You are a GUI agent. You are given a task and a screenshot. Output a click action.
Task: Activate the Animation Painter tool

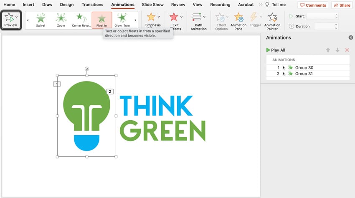click(x=272, y=21)
